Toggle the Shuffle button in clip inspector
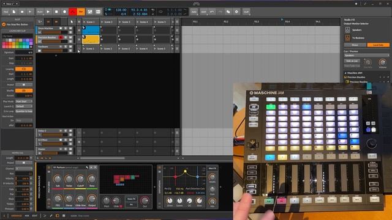 (24, 90)
